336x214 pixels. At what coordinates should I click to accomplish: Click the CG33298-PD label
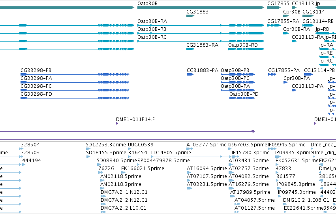tap(36, 94)
